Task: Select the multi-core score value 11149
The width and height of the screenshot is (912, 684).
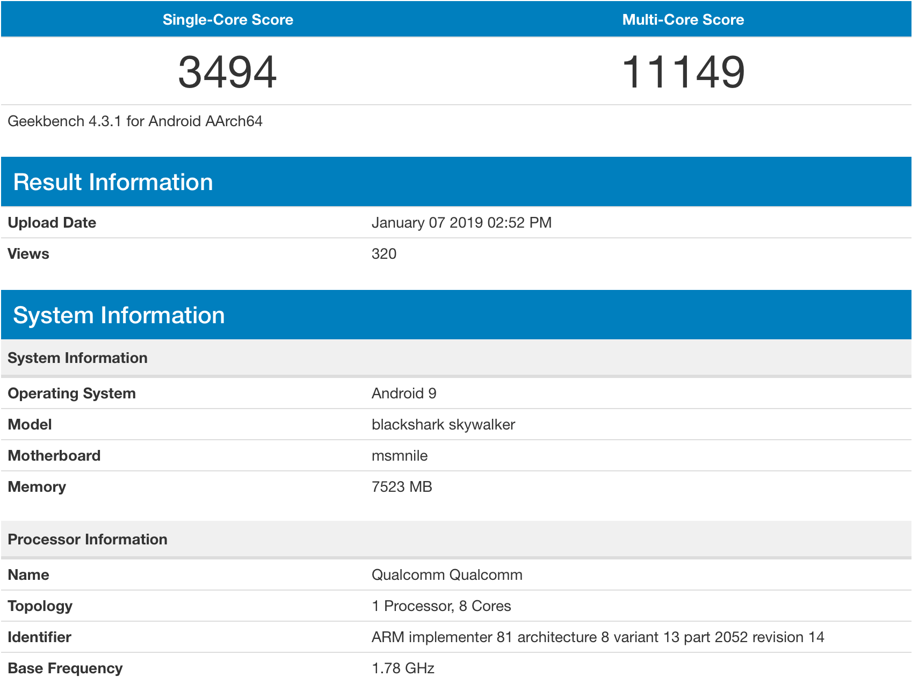Action: [683, 72]
